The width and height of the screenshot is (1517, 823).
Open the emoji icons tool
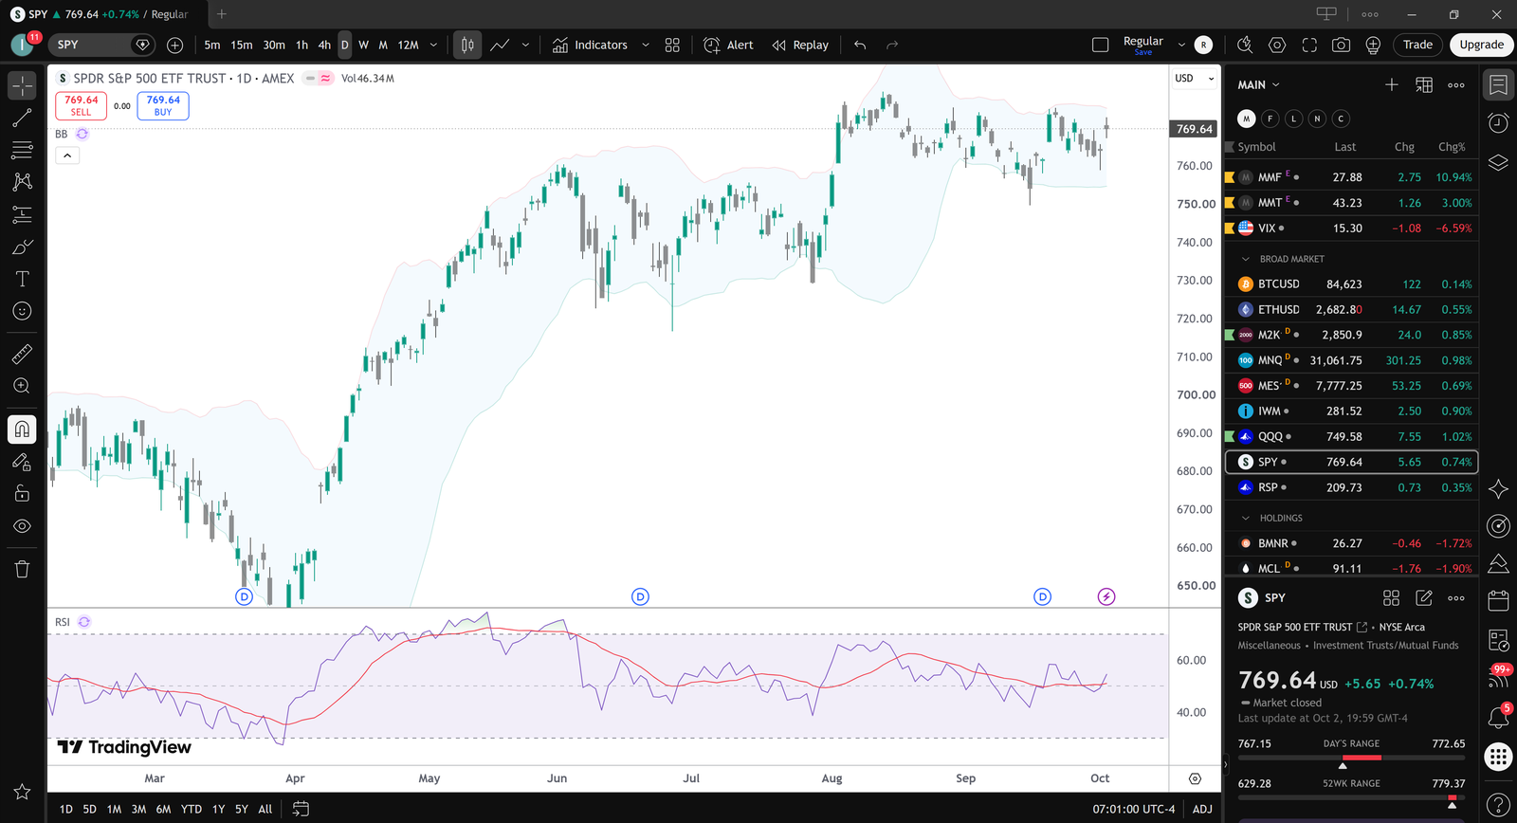(x=22, y=311)
